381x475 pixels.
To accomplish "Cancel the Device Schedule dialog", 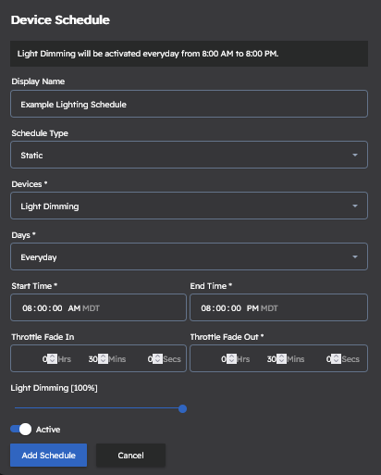I will [130, 456].
